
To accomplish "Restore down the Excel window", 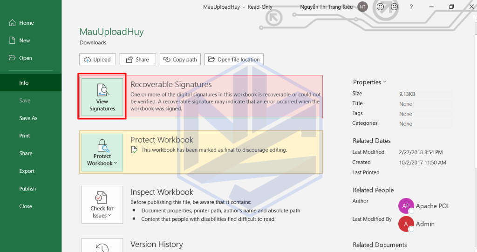I will pyautogui.click(x=451, y=7).
